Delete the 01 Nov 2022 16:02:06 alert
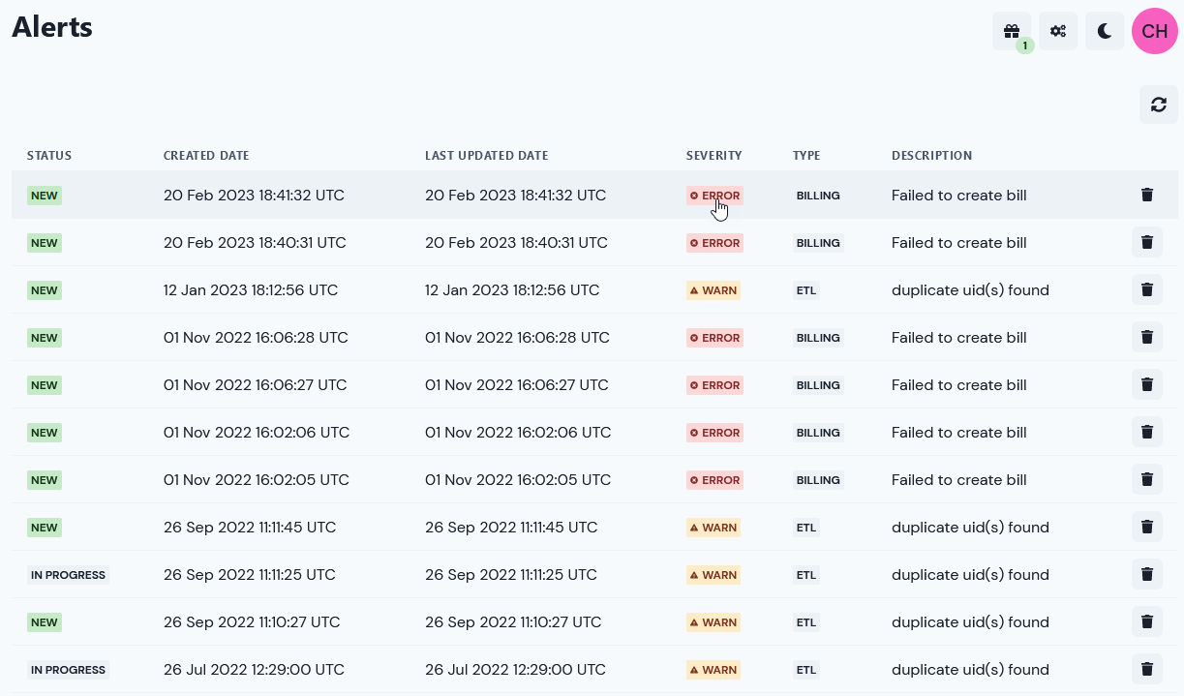The height and width of the screenshot is (696, 1184). (1147, 432)
